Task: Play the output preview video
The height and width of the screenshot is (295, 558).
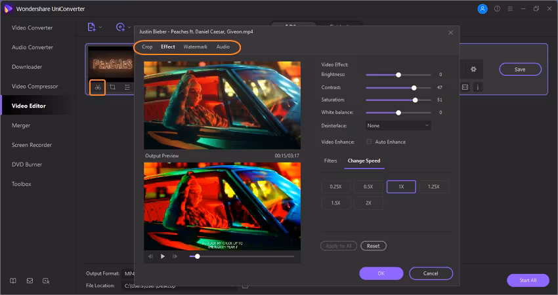Action: click(x=163, y=256)
